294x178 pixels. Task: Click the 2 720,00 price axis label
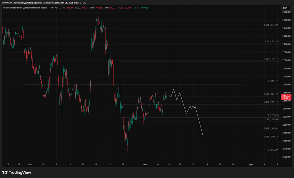[x=286, y=36]
